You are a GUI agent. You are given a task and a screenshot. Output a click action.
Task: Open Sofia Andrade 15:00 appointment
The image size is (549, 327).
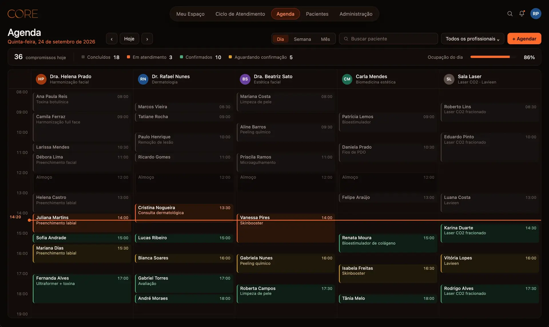coord(82,238)
